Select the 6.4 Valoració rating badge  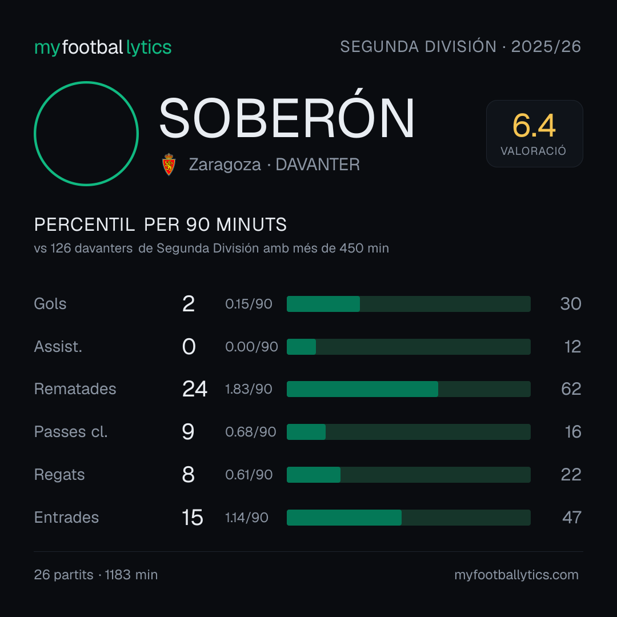pos(534,134)
